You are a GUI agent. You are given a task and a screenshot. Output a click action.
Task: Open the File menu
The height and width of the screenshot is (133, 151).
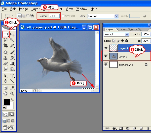click(4, 9)
